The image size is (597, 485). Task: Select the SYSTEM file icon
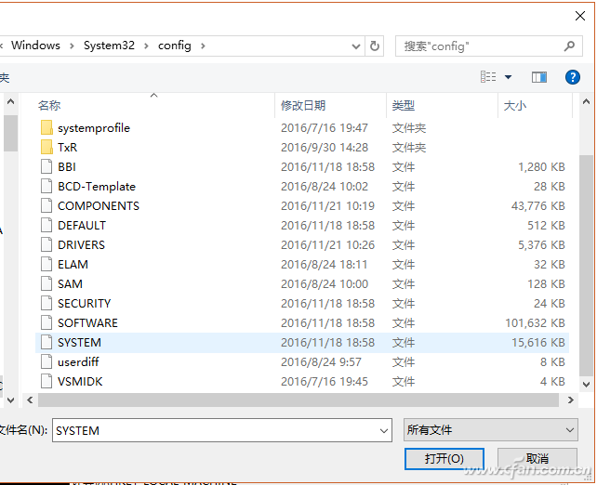tap(46, 342)
